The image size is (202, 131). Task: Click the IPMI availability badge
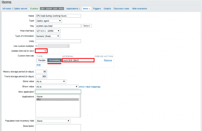click(x=61, y=9)
